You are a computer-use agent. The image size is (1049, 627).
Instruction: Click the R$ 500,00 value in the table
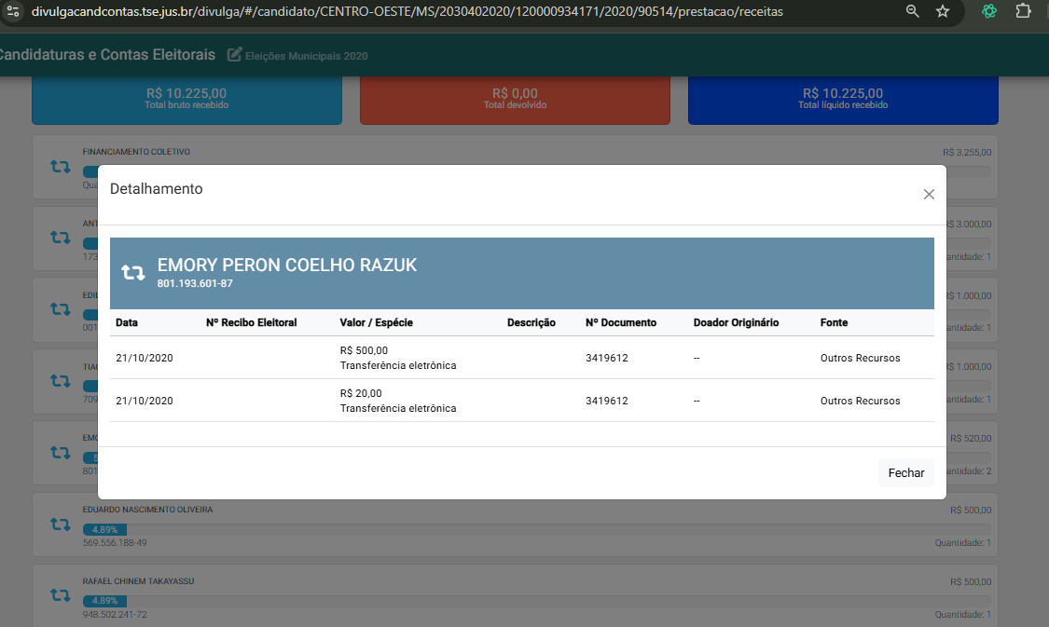(x=364, y=350)
